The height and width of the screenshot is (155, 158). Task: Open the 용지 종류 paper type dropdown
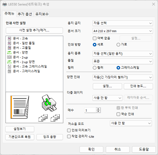(x=123, y=54)
